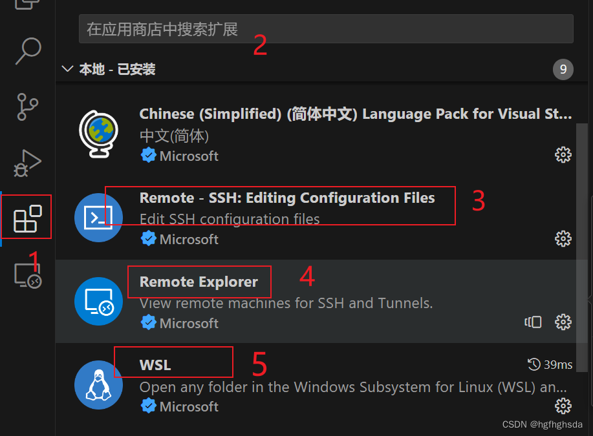This screenshot has width=593, height=436.
Task: Open the Search view icon
Action: click(x=27, y=51)
